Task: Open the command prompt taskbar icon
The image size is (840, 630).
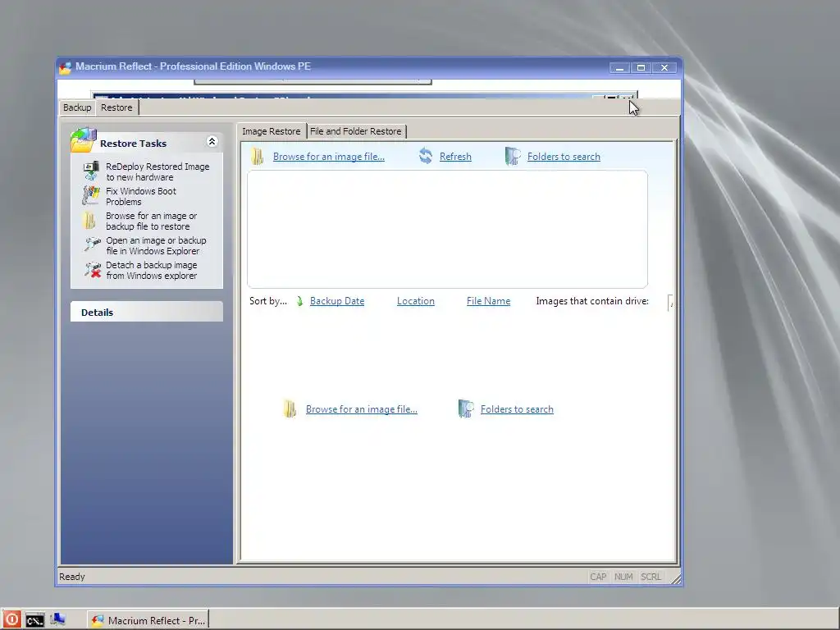Action: pyautogui.click(x=34, y=620)
